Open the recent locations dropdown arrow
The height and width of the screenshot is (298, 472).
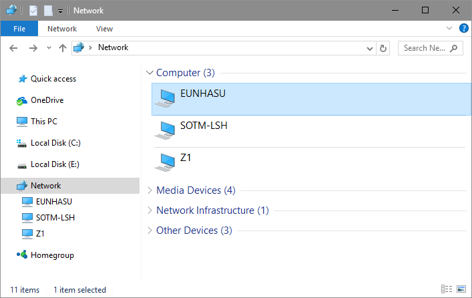click(x=49, y=48)
